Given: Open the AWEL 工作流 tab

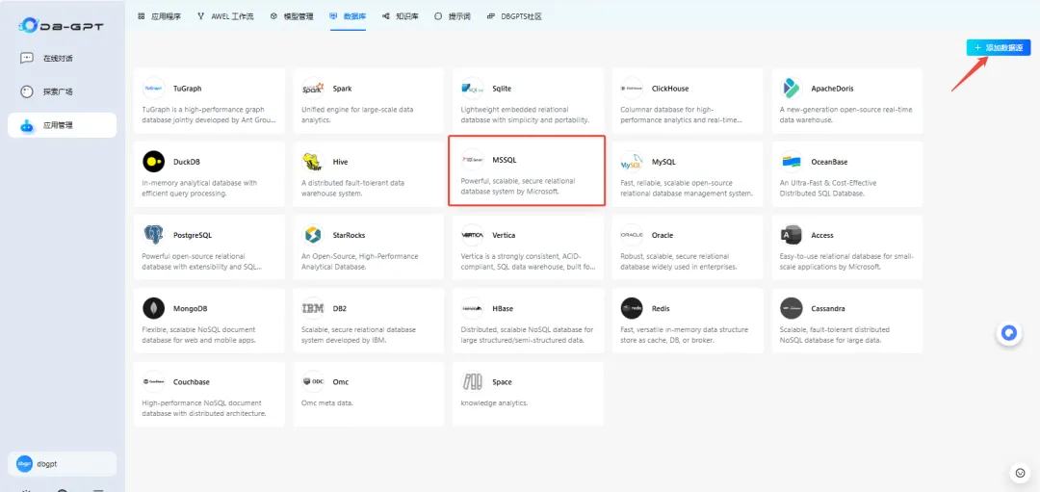Looking at the screenshot, I should click(225, 16).
